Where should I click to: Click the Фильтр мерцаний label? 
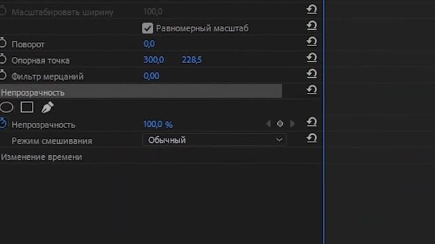pyautogui.click(x=48, y=77)
